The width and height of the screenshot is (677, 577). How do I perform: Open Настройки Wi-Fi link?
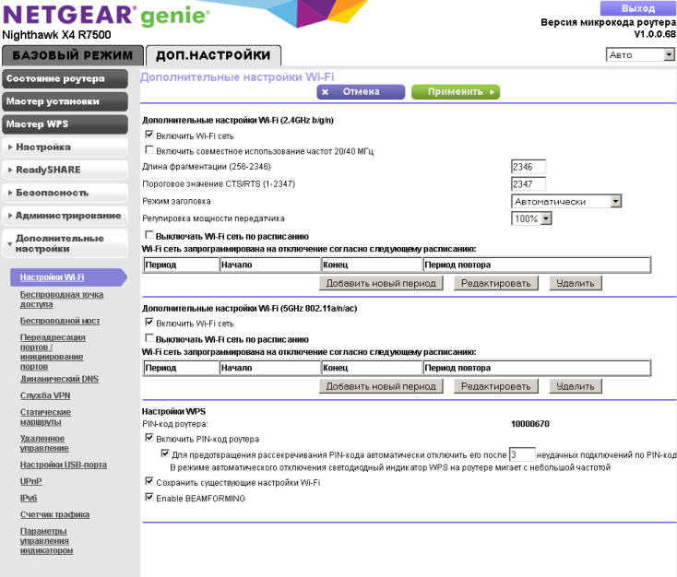[53, 277]
